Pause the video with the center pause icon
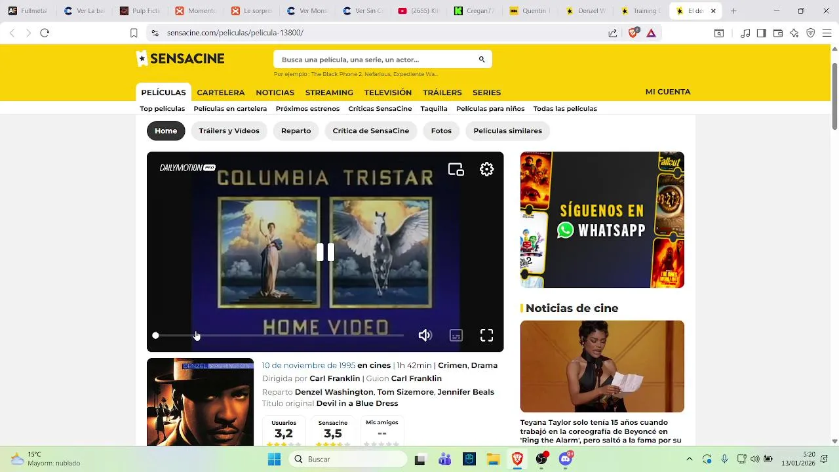The width and height of the screenshot is (839, 472). point(325,252)
